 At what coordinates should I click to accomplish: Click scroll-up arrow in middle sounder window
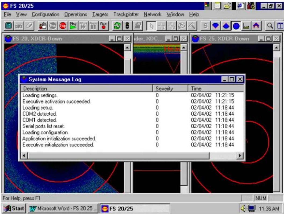pyautogui.click(x=184, y=48)
